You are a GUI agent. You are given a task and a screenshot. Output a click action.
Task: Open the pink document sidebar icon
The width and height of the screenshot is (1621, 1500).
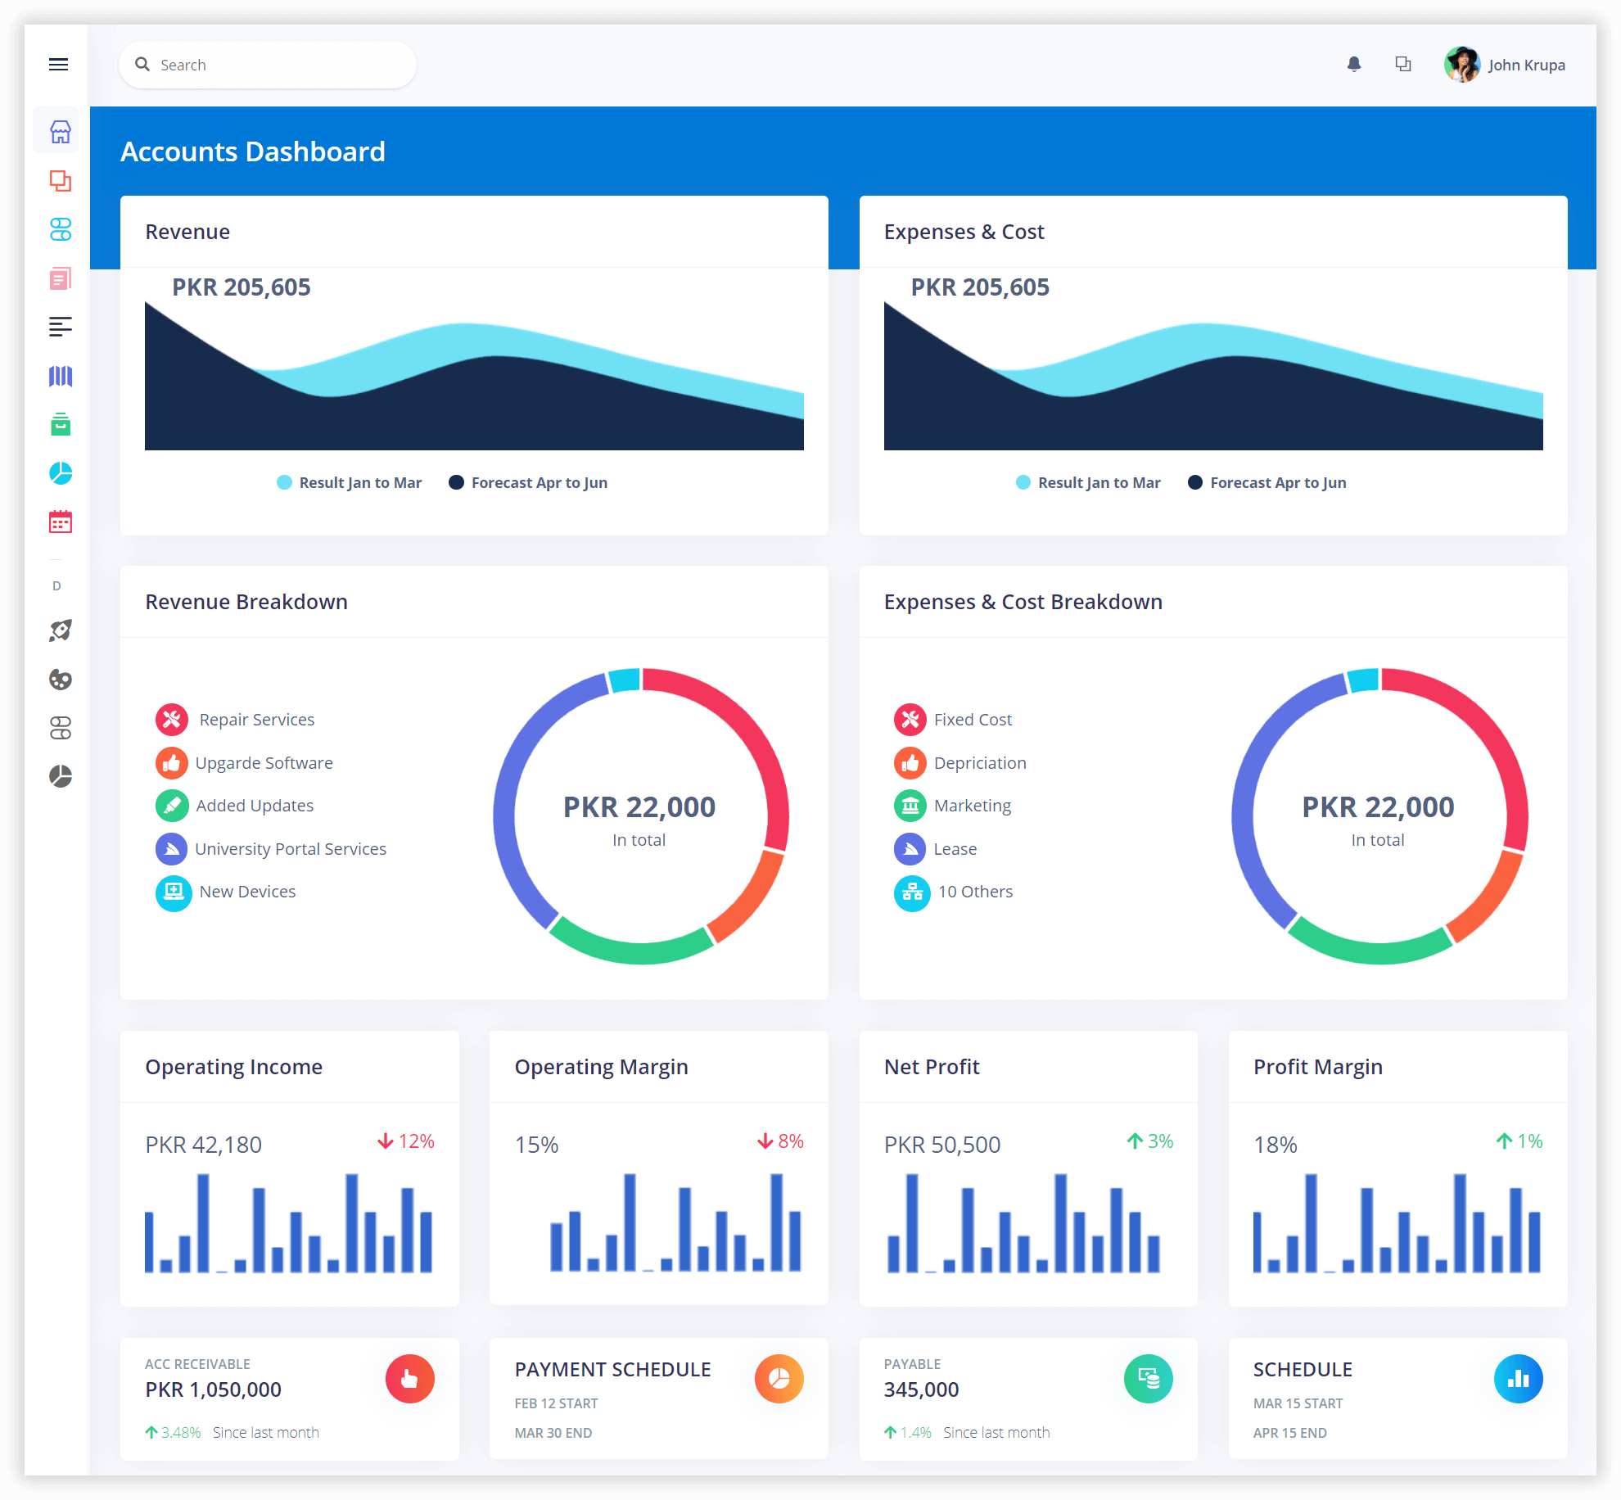[60, 278]
